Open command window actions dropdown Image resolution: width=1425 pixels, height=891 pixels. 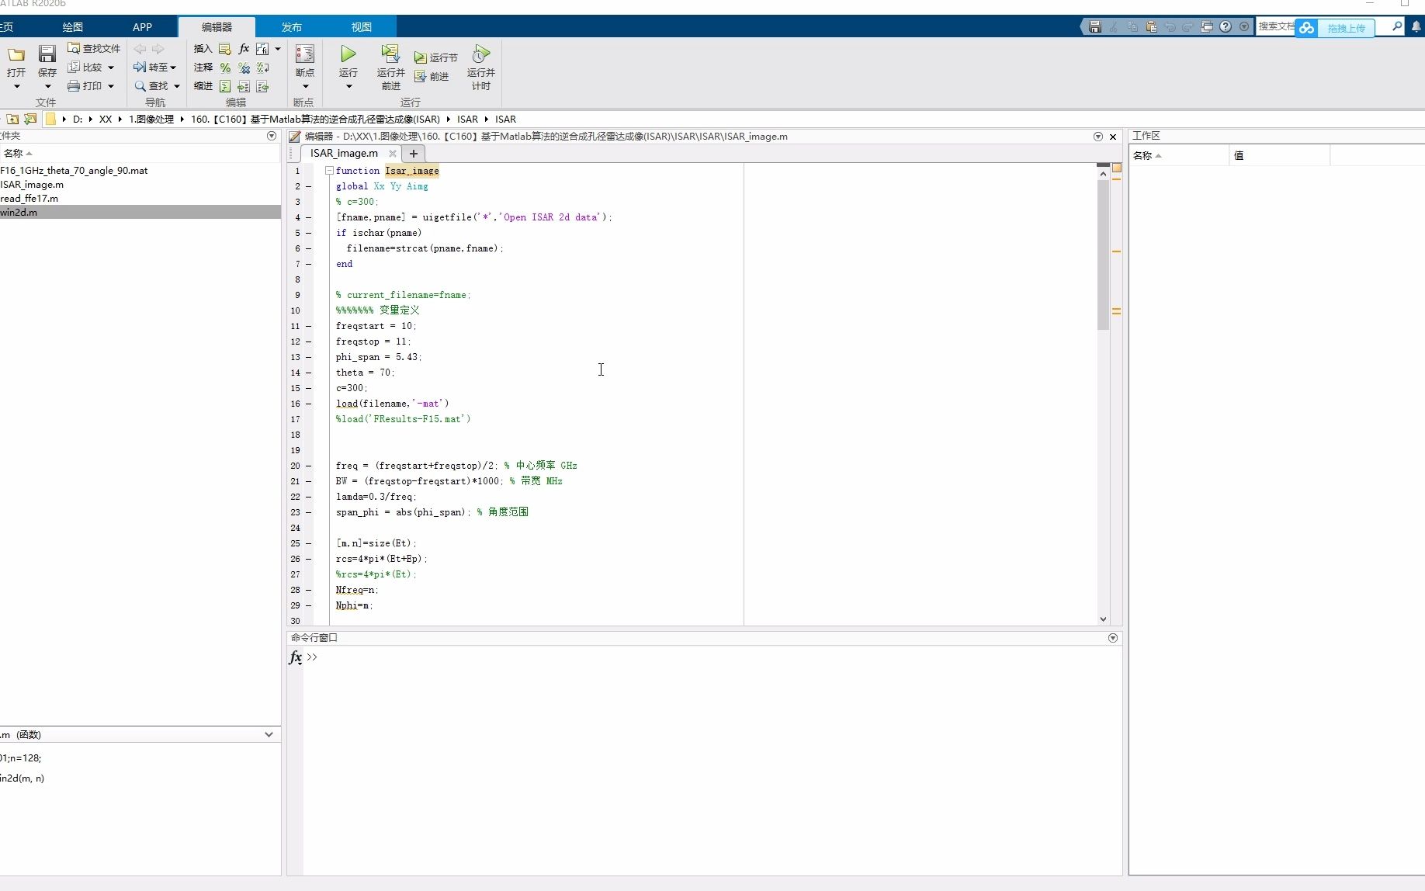pos(1113,638)
